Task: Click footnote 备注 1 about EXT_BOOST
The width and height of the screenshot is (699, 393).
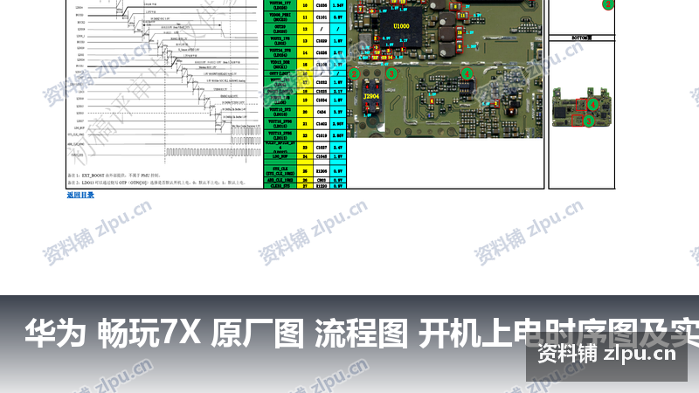Action: coord(114,176)
